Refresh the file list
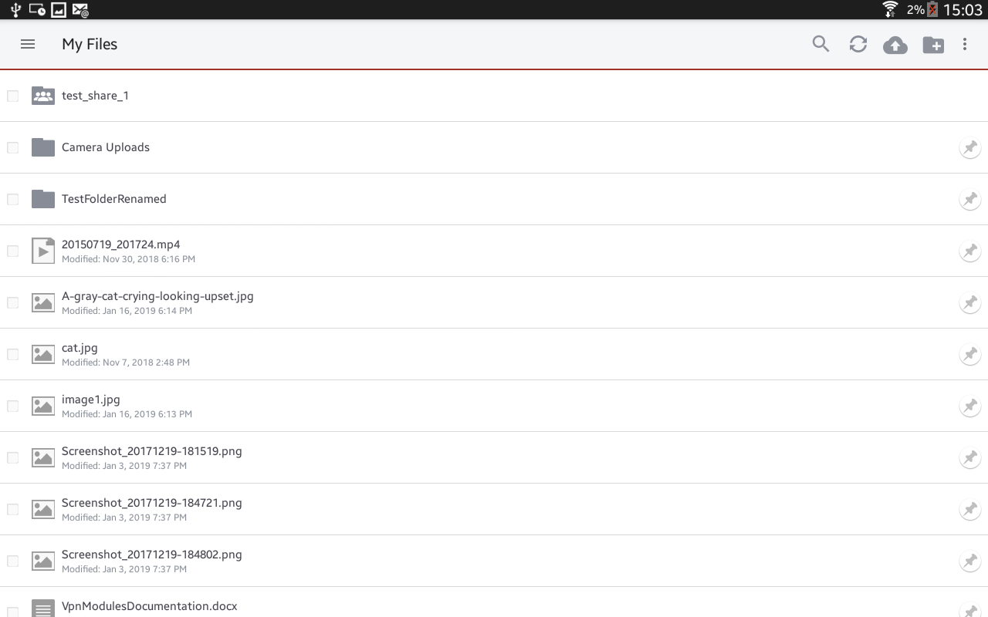 click(858, 44)
